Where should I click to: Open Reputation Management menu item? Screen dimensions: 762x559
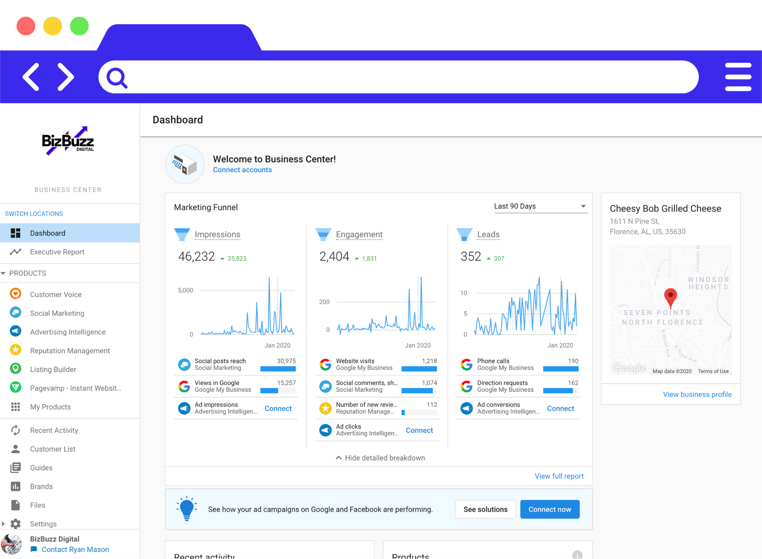(70, 351)
